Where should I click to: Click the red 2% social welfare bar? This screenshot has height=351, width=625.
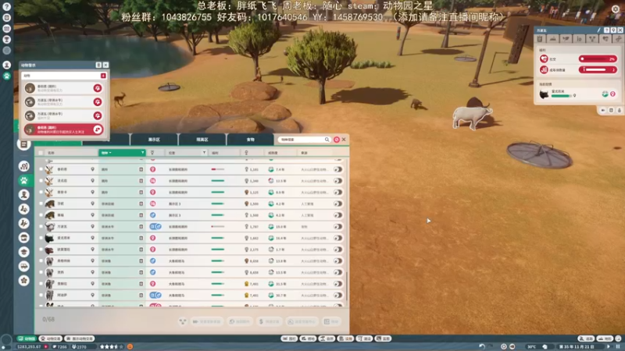pos(598,59)
